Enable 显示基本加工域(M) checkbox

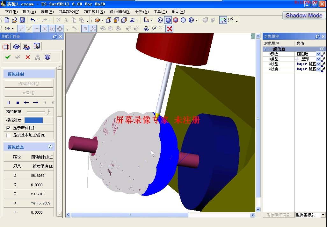pos(8,136)
